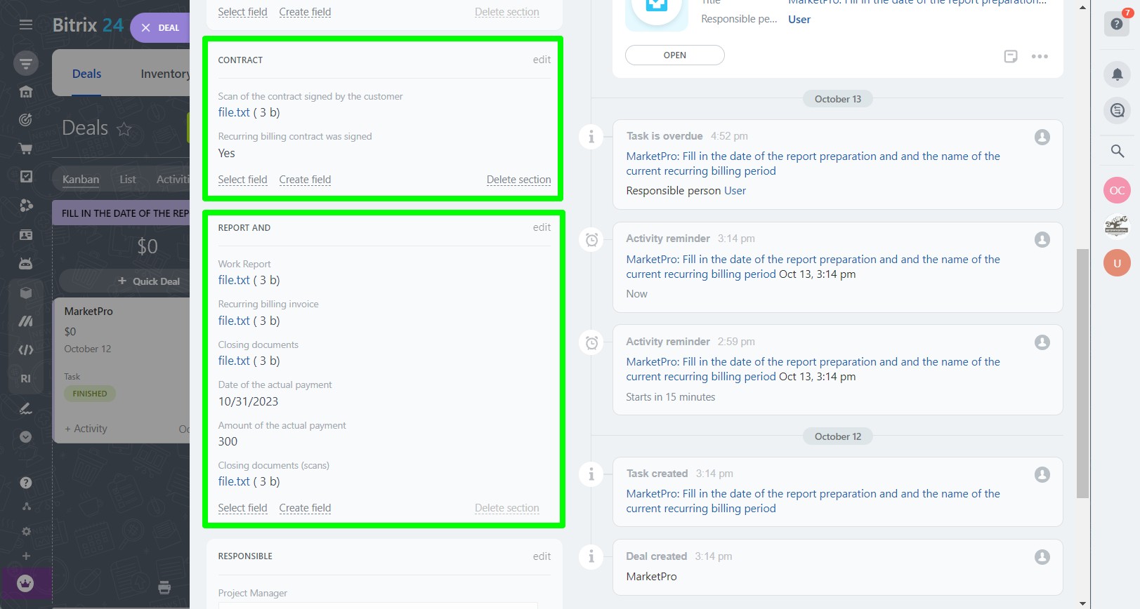Screen dimensions: 1140x609
Task: Star the Deals page as favorite
Action: click(124, 129)
